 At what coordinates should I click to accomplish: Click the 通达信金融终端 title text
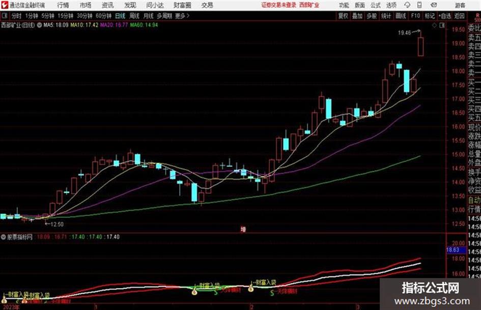coord(27,5)
